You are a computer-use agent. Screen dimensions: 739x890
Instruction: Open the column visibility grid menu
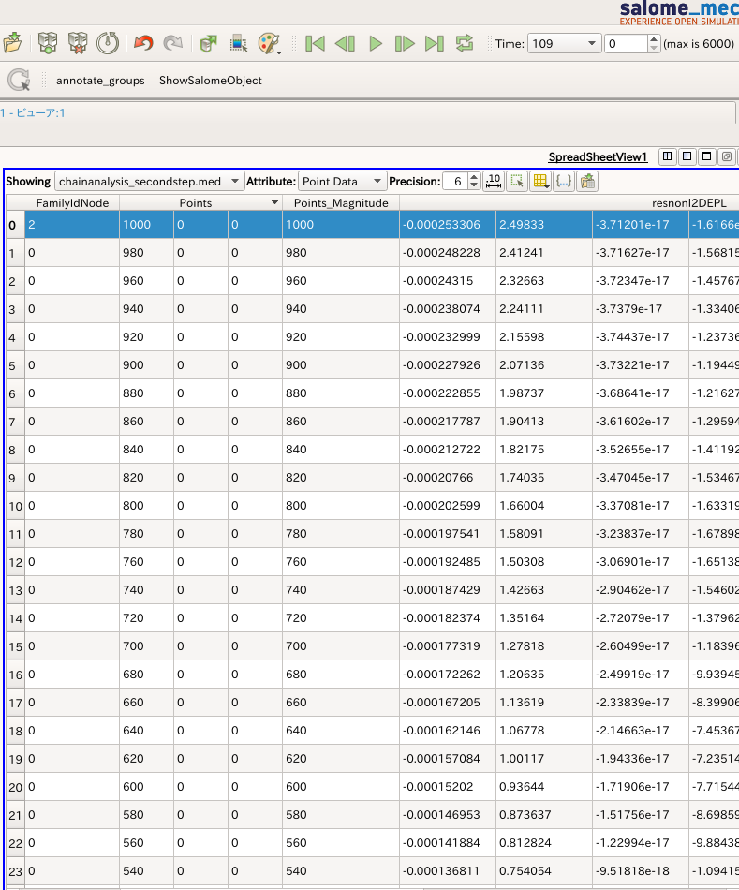click(540, 182)
